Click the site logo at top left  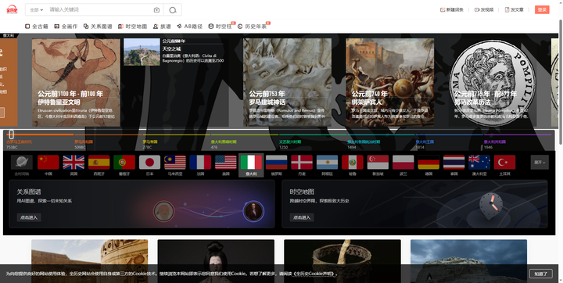point(12,9)
